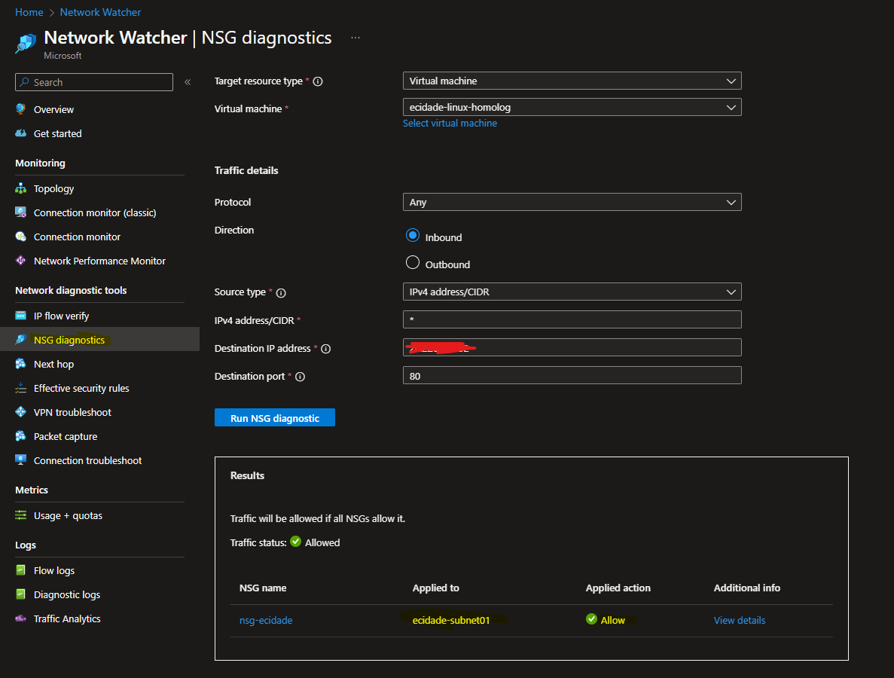
Task: Click the IPv4 address/CIDR input field
Action: click(x=572, y=319)
